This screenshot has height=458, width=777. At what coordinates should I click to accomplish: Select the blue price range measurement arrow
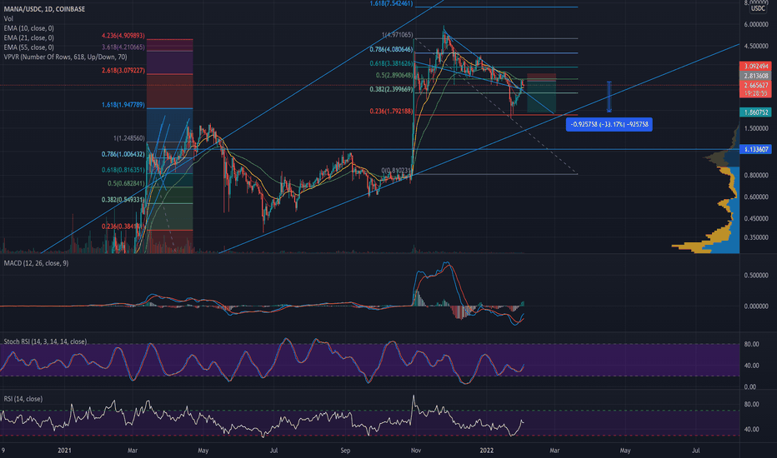pyautogui.click(x=609, y=97)
